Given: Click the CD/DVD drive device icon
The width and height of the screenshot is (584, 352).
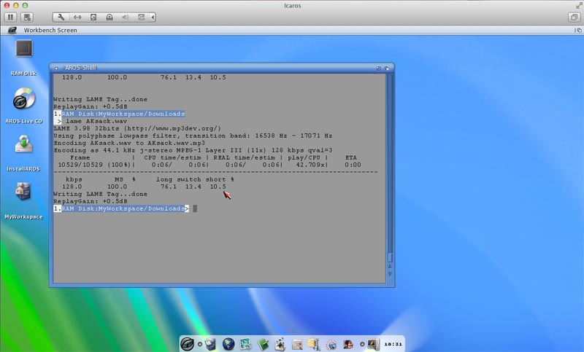Looking at the screenshot, I should pos(109,17).
